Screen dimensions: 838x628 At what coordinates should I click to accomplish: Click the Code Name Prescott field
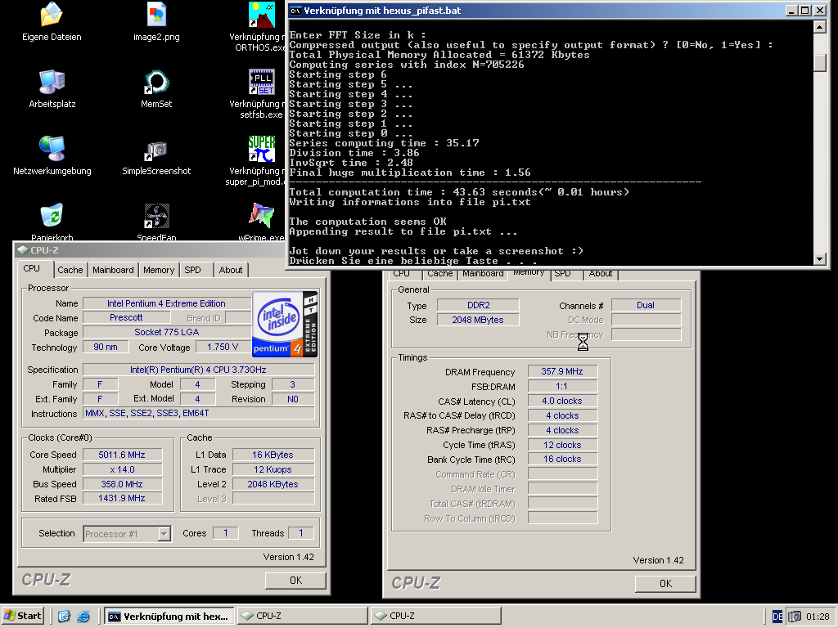(126, 317)
